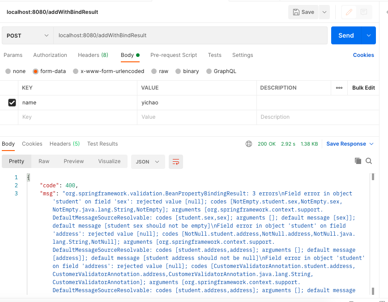Open the POST method dropdown
Viewport: 388px width, 302px height.
tap(28, 35)
